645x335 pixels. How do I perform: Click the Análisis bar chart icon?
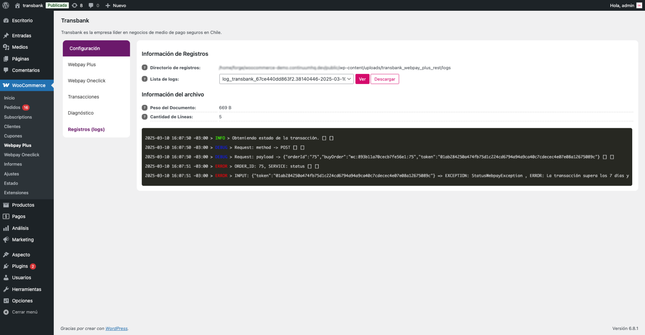point(6,228)
